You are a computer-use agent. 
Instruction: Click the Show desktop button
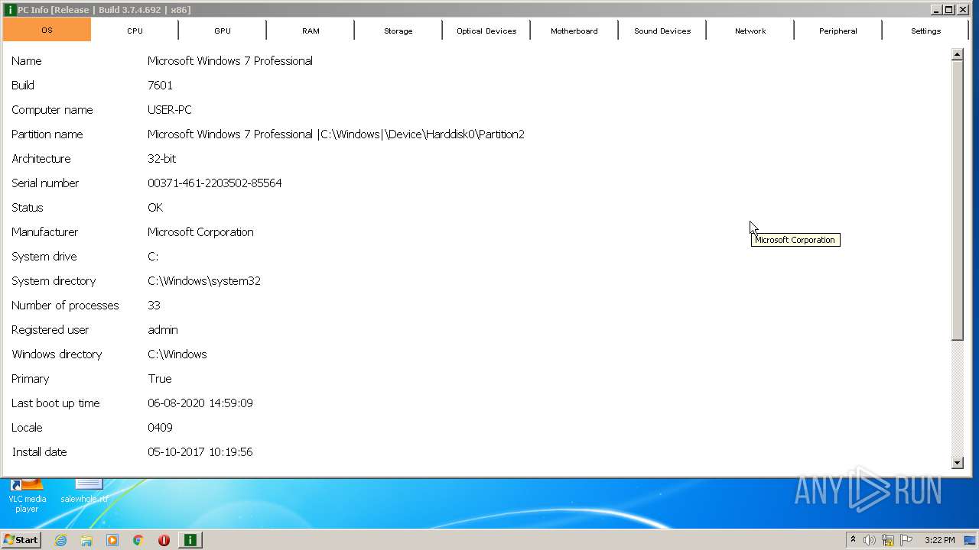[x=971, y=540]
